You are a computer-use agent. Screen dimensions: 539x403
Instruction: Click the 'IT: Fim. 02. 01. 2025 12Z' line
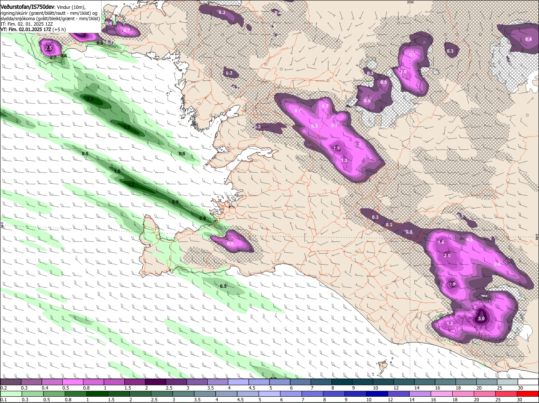click(27, 24)
